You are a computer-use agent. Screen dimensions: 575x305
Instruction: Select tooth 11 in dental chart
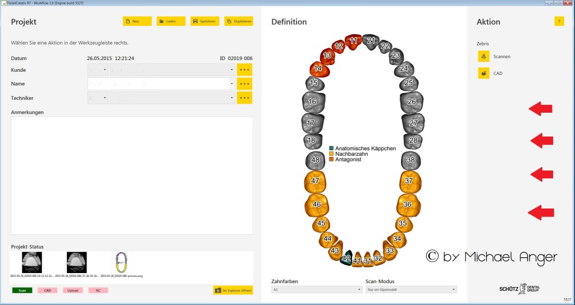coord(353,41)
